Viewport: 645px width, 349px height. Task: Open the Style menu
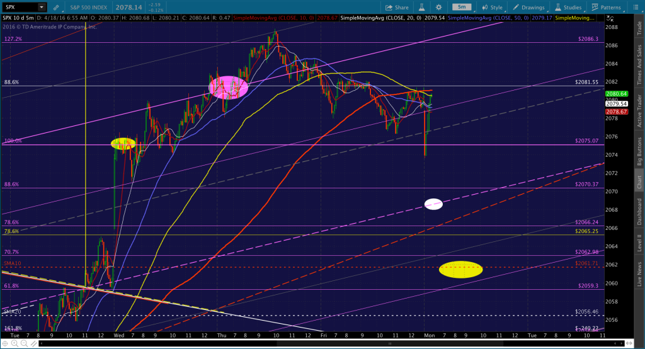tap(493, 8)
